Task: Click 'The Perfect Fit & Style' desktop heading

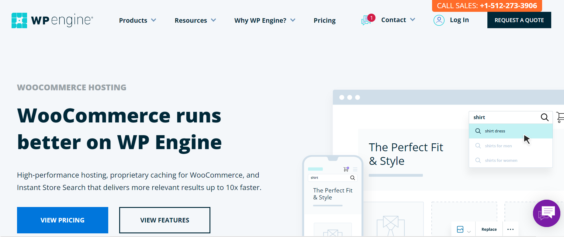Action: pos(406,154)
